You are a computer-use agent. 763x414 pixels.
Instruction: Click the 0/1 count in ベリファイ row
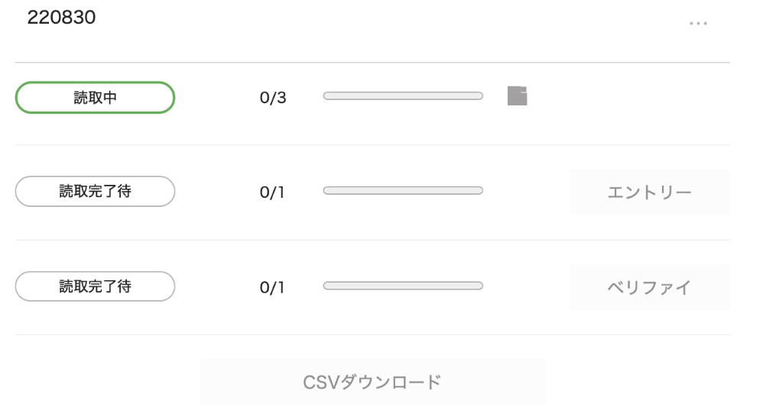pos(271,288)
